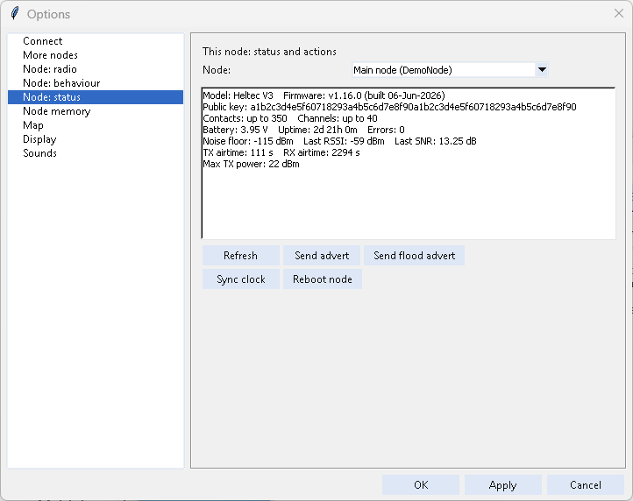633x501 pixels.
Task: Click the TX airtime: 111 s value
Action: (238, 152)
